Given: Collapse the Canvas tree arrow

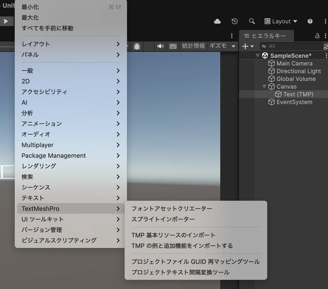Looking at the screenshot, I should point(264,87).
